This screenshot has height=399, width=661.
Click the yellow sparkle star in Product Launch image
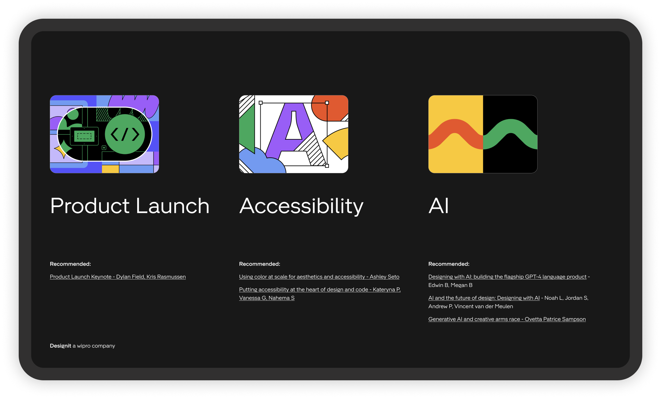(60, 151)
